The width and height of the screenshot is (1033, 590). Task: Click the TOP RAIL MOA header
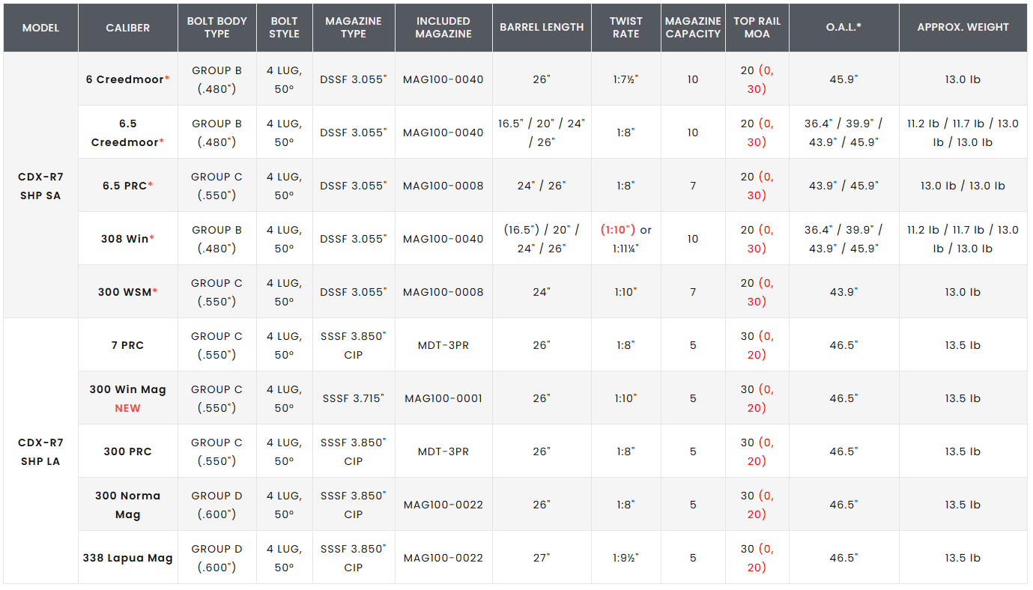(757, 28)
